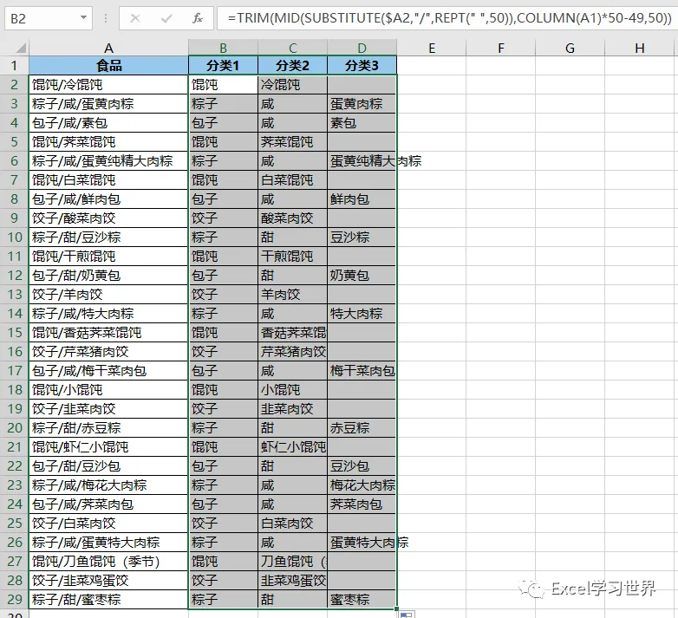Select row 15 header
This screenshot has width=678, height=618.
click(x=14, y=332)
